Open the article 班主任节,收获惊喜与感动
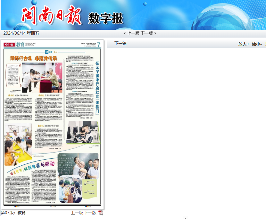 pos(32,168)
